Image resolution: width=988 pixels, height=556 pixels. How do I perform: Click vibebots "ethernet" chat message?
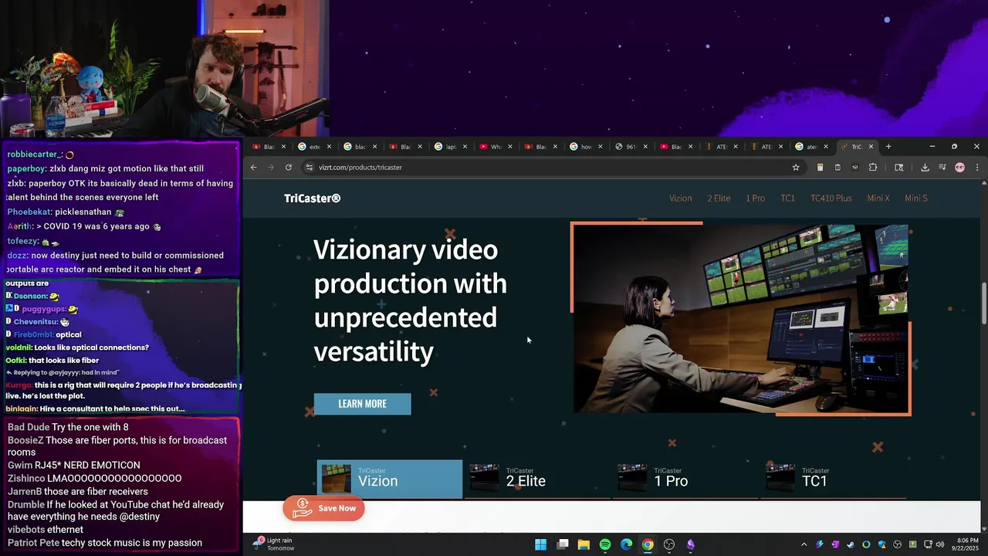pyautogui.click(x=46, y=530)
